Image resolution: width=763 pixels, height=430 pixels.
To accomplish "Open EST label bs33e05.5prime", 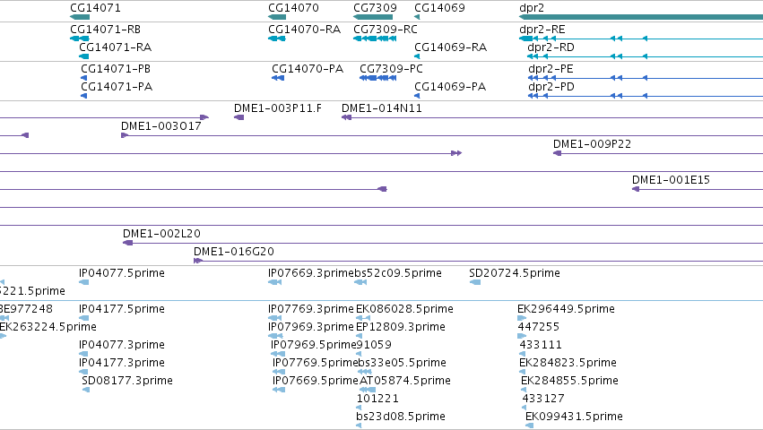I will click(403, 363).
